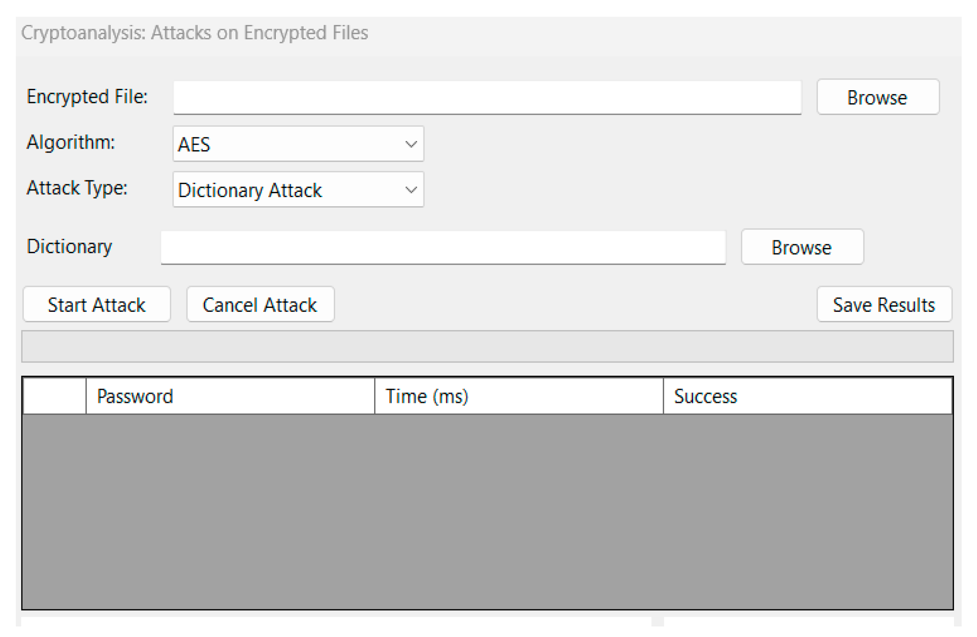Select all rows via the table corner cell

[54, 396]
